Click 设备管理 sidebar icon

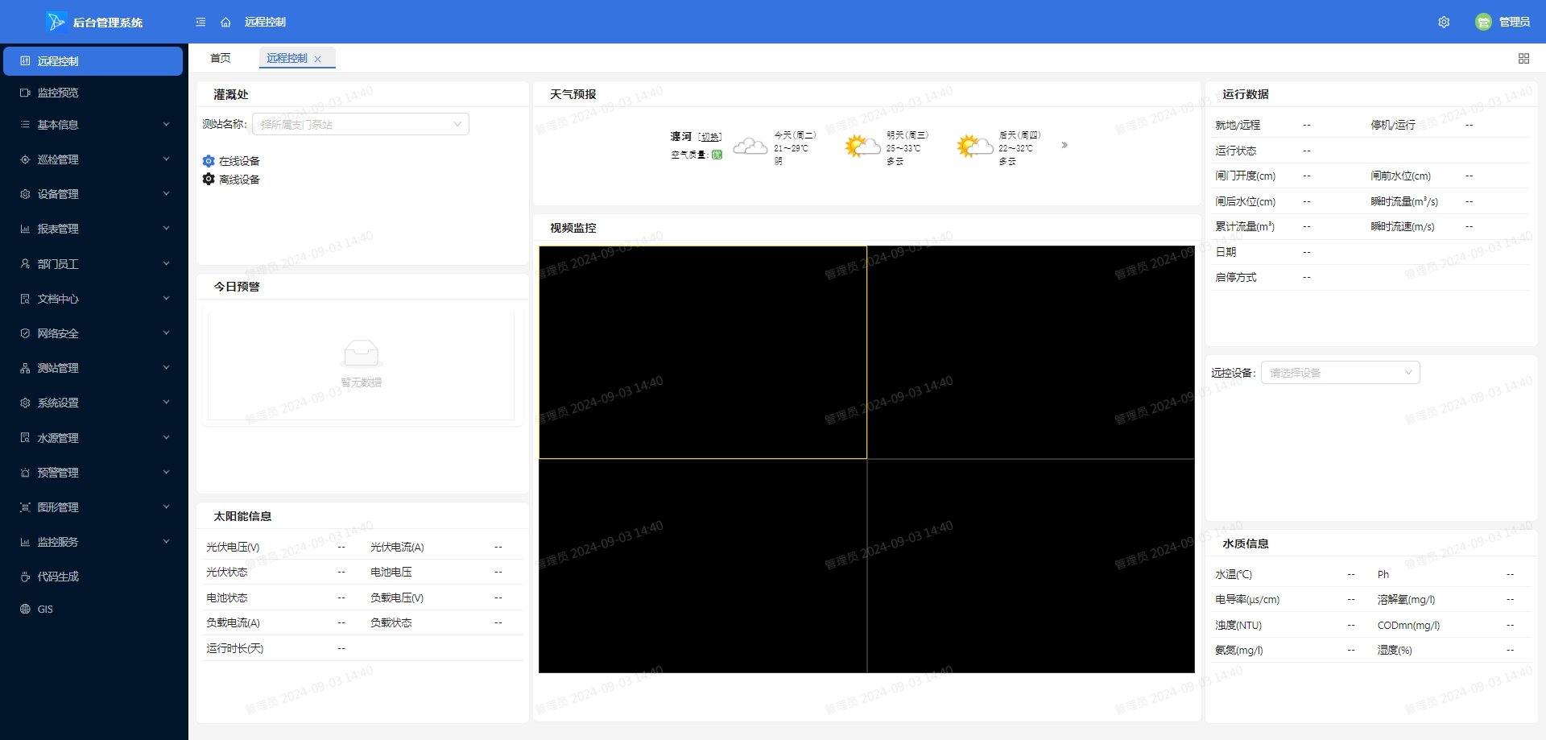coord(25,194)
